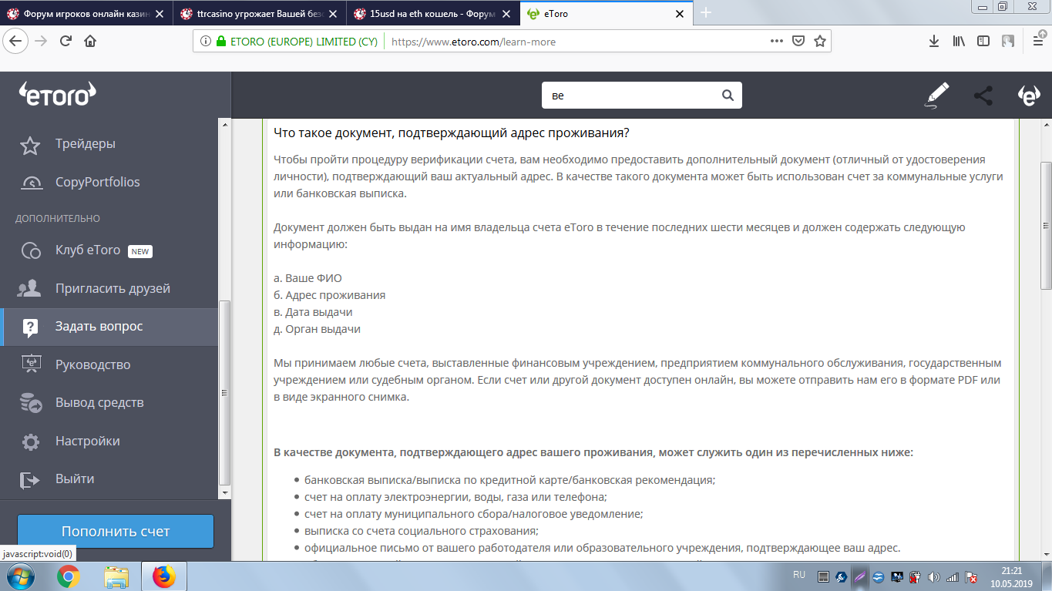Click Firefox icon in taskbar
The image size is (1052, 591).
click(x=163, y=576)
